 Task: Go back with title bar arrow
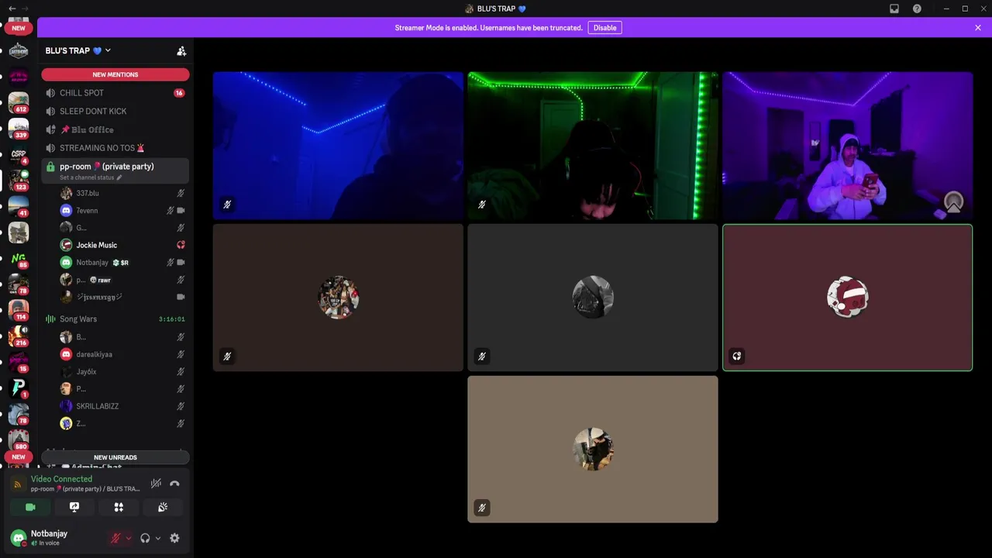pos(12,9)
